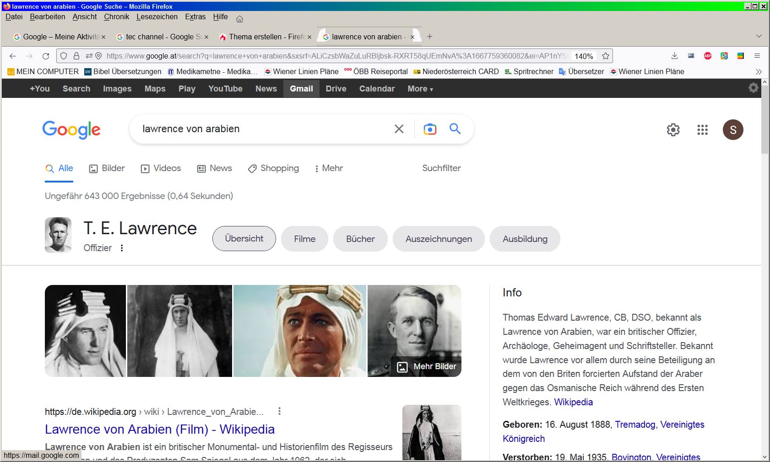Viewport: 770px width, 462px height.
Task: Click the Google camera image search icon
Action: tap(429, 129)
